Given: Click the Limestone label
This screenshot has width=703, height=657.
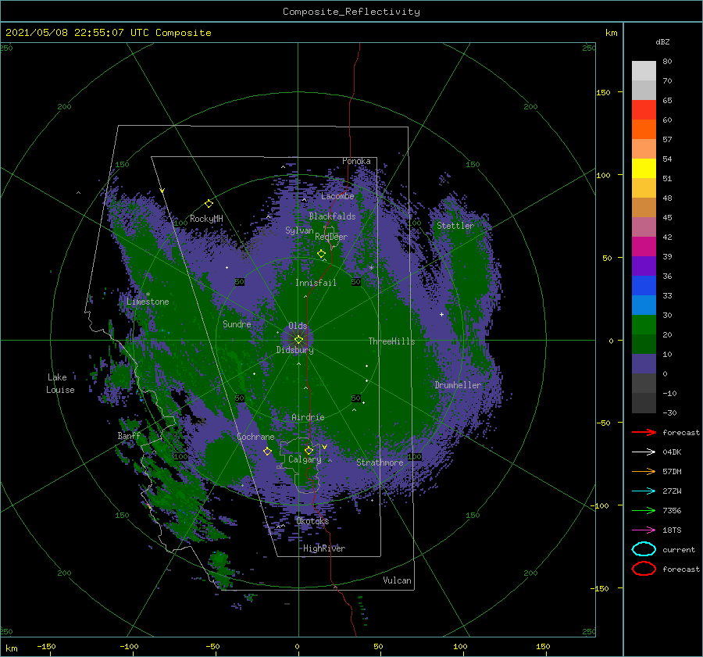Looking at the screenshot, I should (x=148, y=302).
